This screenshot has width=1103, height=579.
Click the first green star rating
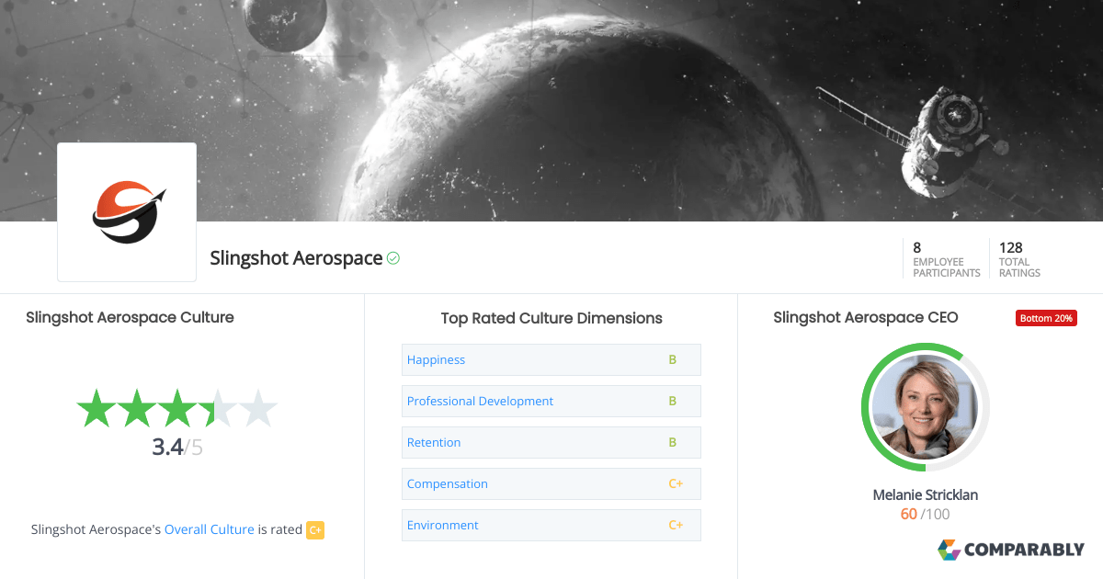click(x=97, y=407)
